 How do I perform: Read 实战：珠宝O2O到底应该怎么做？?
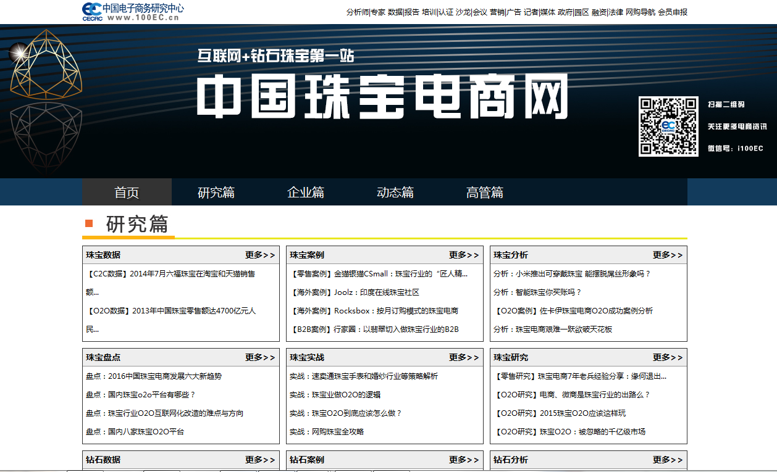[346, 413]
